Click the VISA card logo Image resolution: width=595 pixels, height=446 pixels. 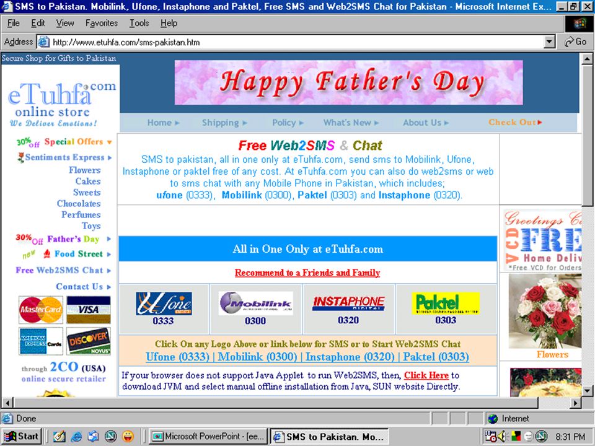(89, 310)
